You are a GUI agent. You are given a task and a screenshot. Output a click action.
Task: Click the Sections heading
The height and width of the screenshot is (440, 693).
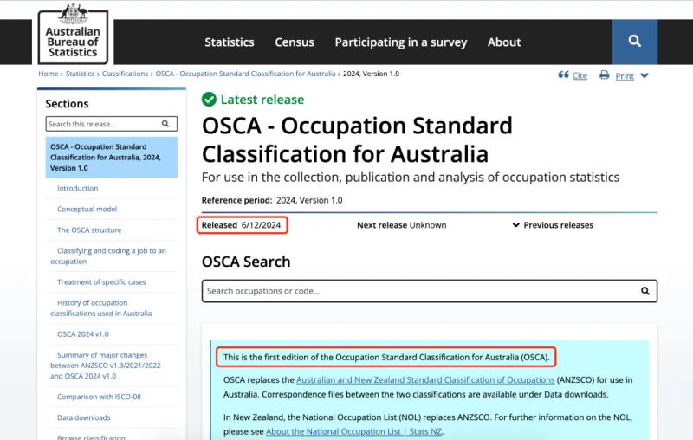[67, 104]
